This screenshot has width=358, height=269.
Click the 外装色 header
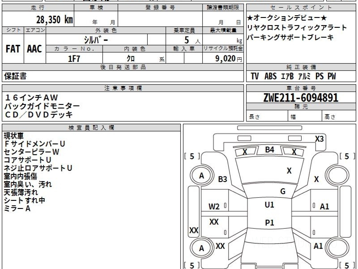click(106, 30)
